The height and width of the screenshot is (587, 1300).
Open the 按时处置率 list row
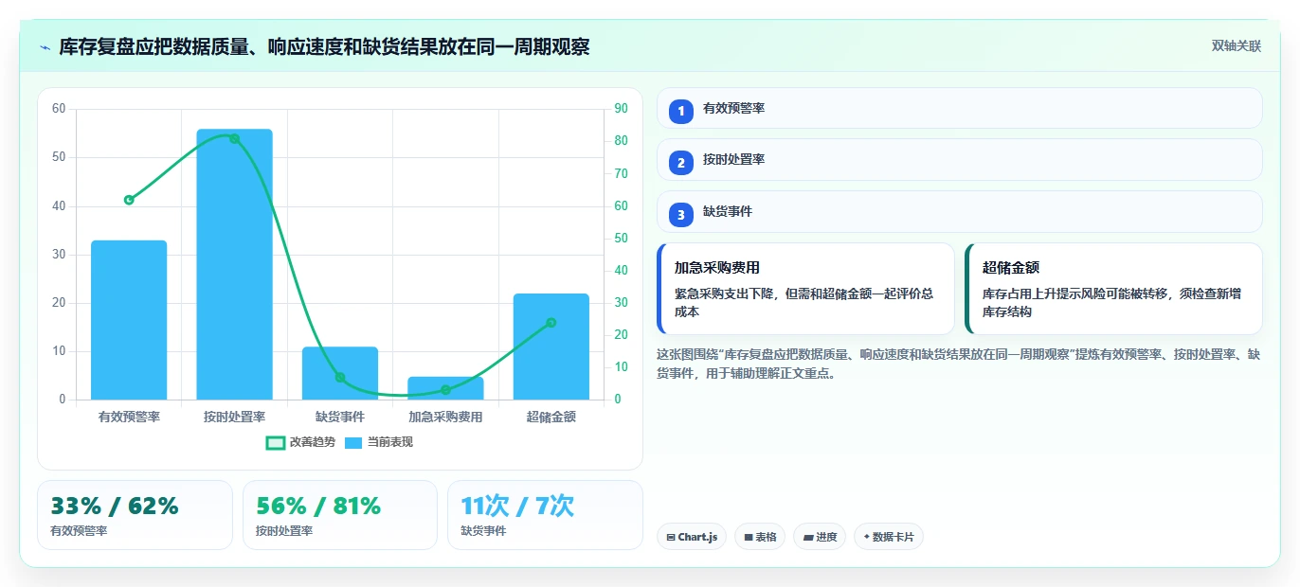[960, 160]
